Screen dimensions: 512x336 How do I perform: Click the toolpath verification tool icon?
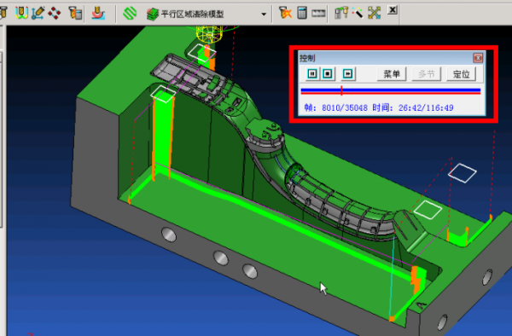(21, 13)
